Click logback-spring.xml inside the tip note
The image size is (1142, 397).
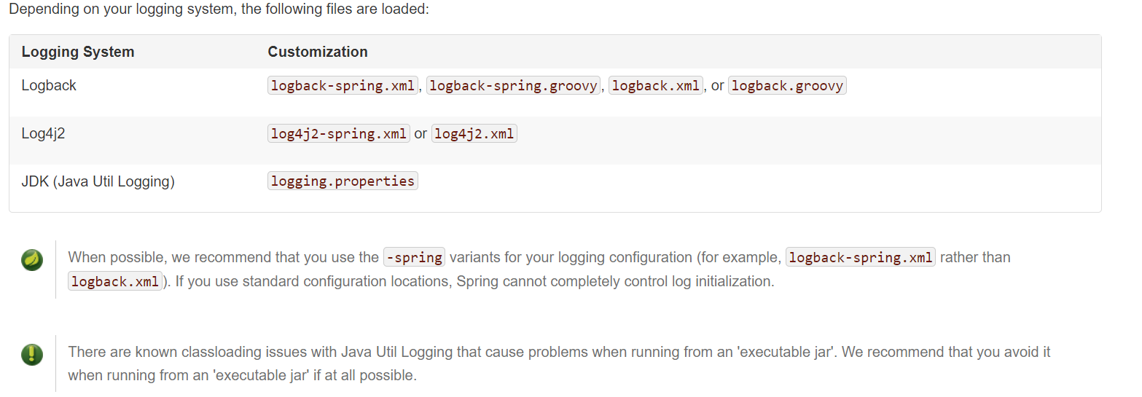[x=861, y=257]
